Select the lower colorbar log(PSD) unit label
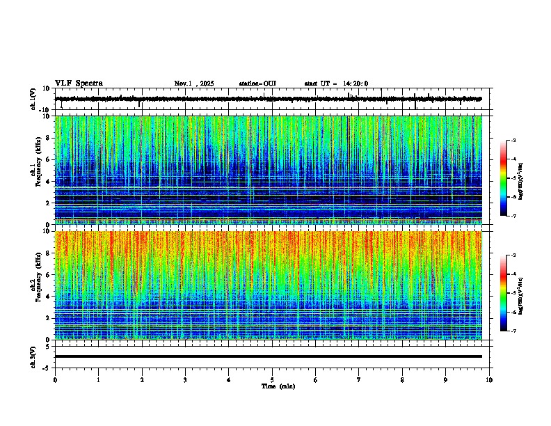The width and height of the screenshot is (551, 426). 520,296
